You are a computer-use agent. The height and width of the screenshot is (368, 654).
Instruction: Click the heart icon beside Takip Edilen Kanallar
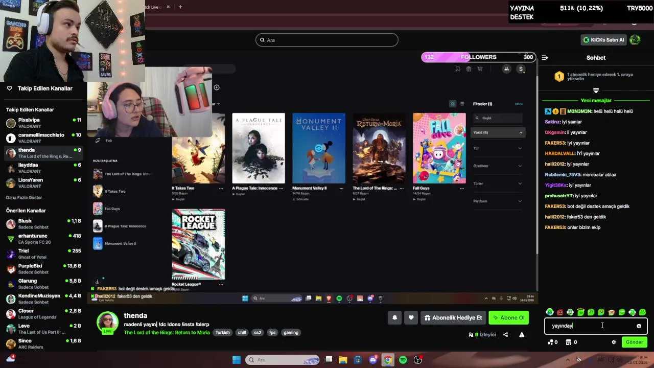click(9, 88)
